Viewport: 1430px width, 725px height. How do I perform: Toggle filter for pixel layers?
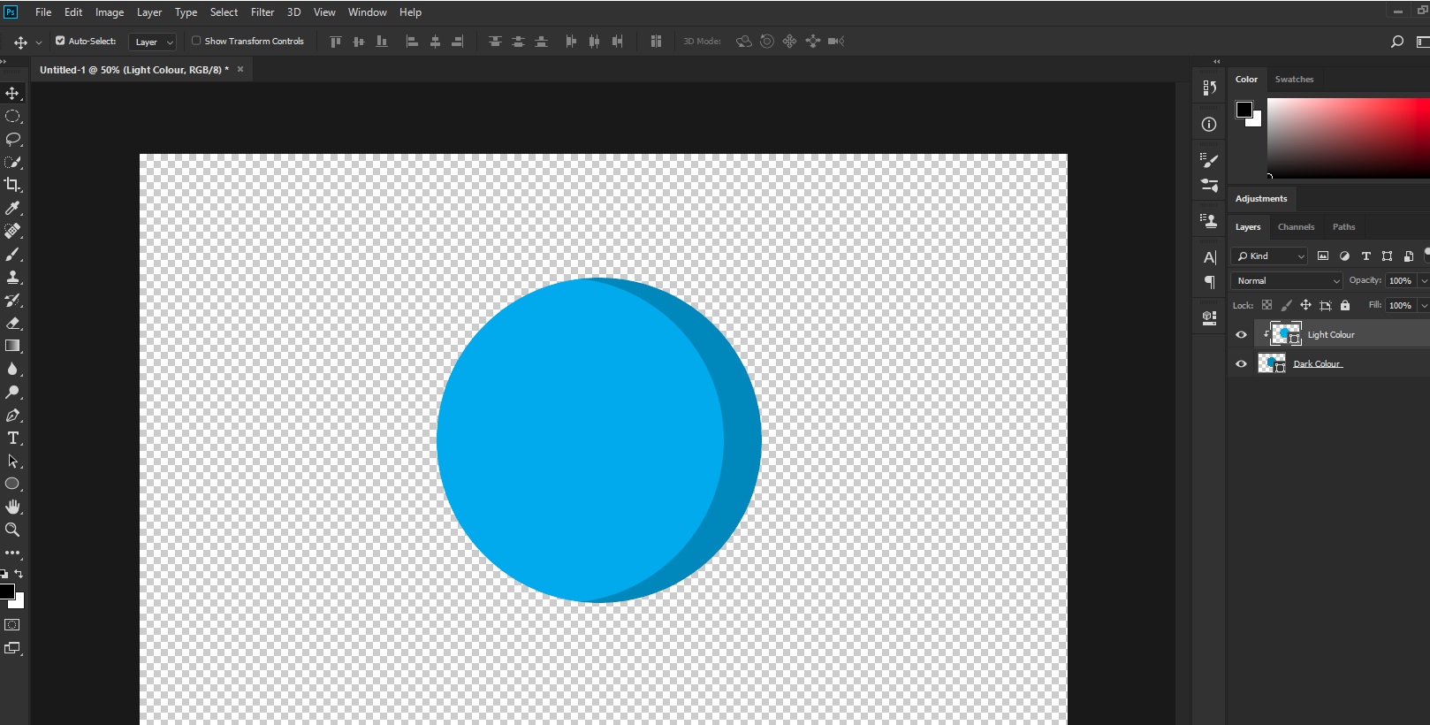[x=1323, y=256]
